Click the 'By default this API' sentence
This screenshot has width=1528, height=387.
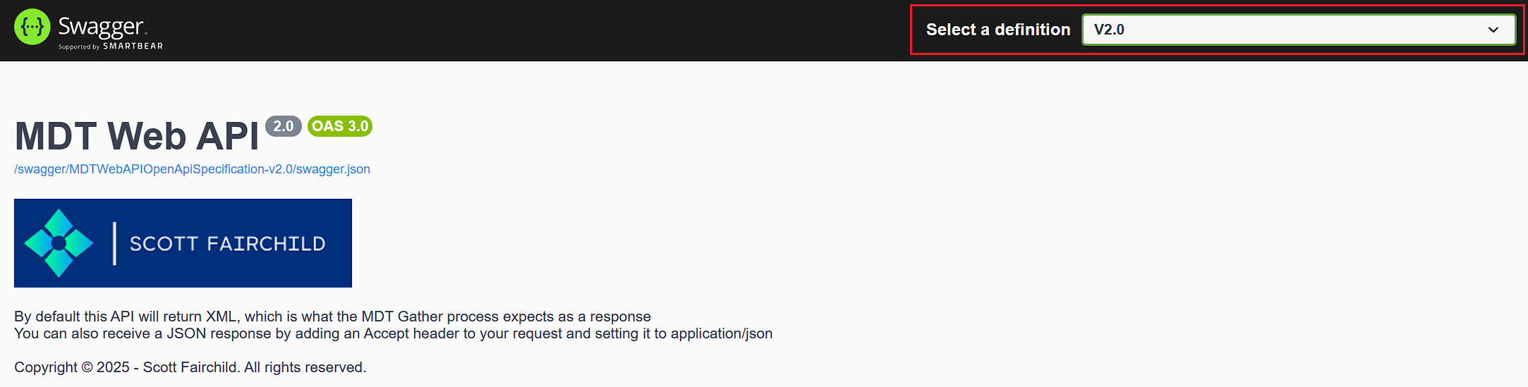coord(332,317)
